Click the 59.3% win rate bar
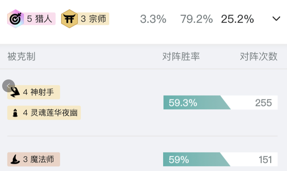This screenshot has height=171, width=287. pyautogui.click(x=196, y=103)
